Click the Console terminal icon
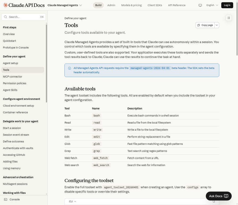Viewport: 238px width, 205px height. click(6, 199)
